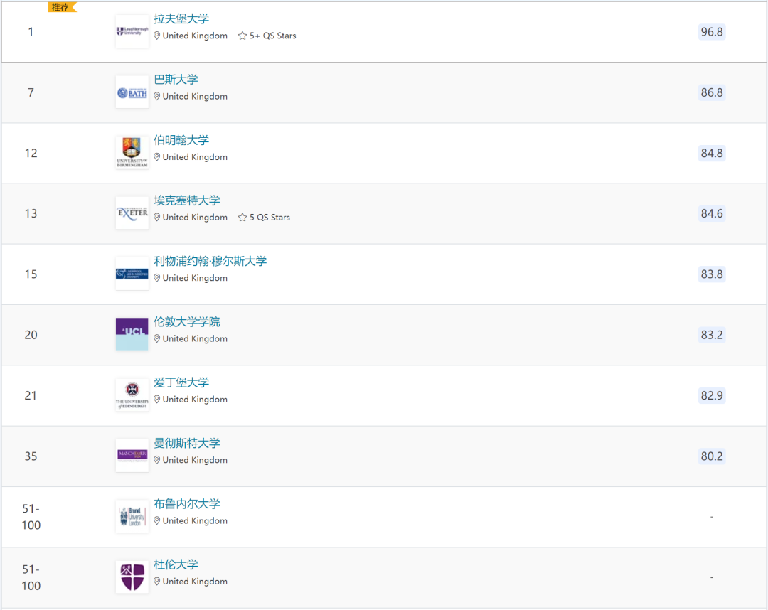Select the 86.8 score value
768x610 pixels.
coord(712,92)
